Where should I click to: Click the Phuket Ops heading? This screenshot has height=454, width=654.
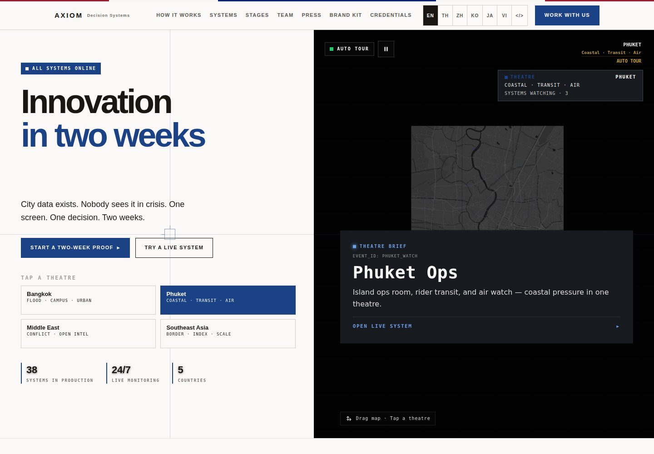click(405, 272)
